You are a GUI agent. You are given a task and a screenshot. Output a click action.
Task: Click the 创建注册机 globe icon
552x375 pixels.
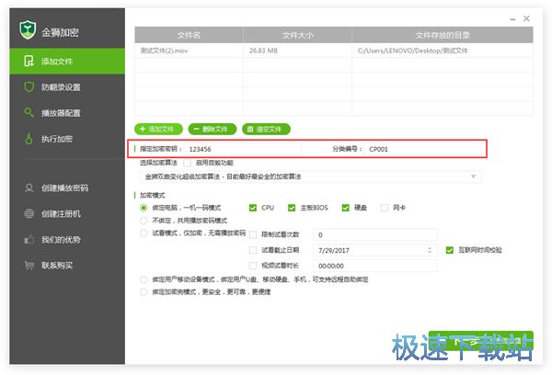(29, 214)
